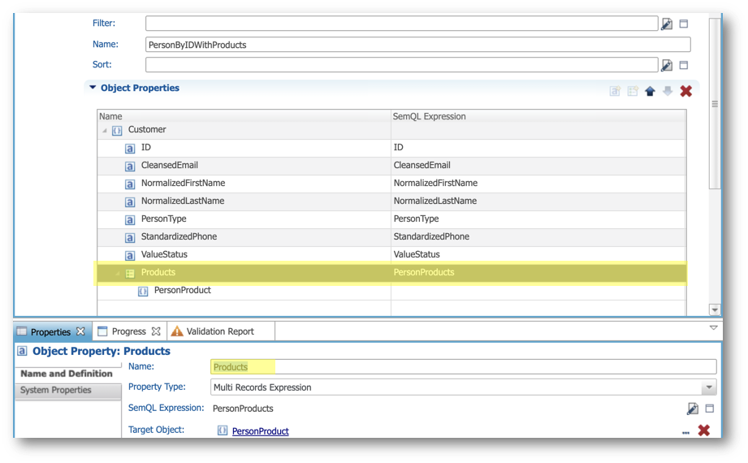Collapse the Products tree node
This screenshot has width=748, height=463.
click(x=117, y=274)
